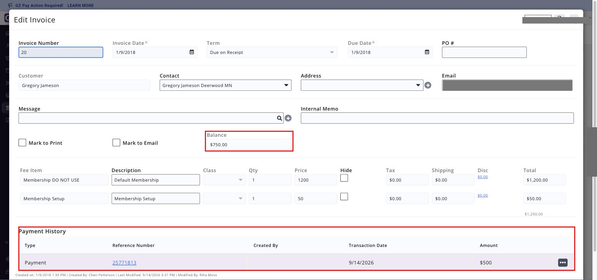Edit the Membership Setup description field
This screenshot has height=280, width=597.
[156, 198]
